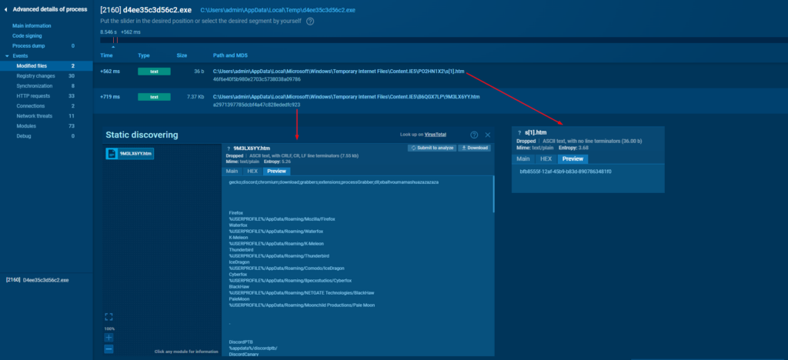
Task: Click the back arrow beside Advanced details of process
Action: click(7, 8)
